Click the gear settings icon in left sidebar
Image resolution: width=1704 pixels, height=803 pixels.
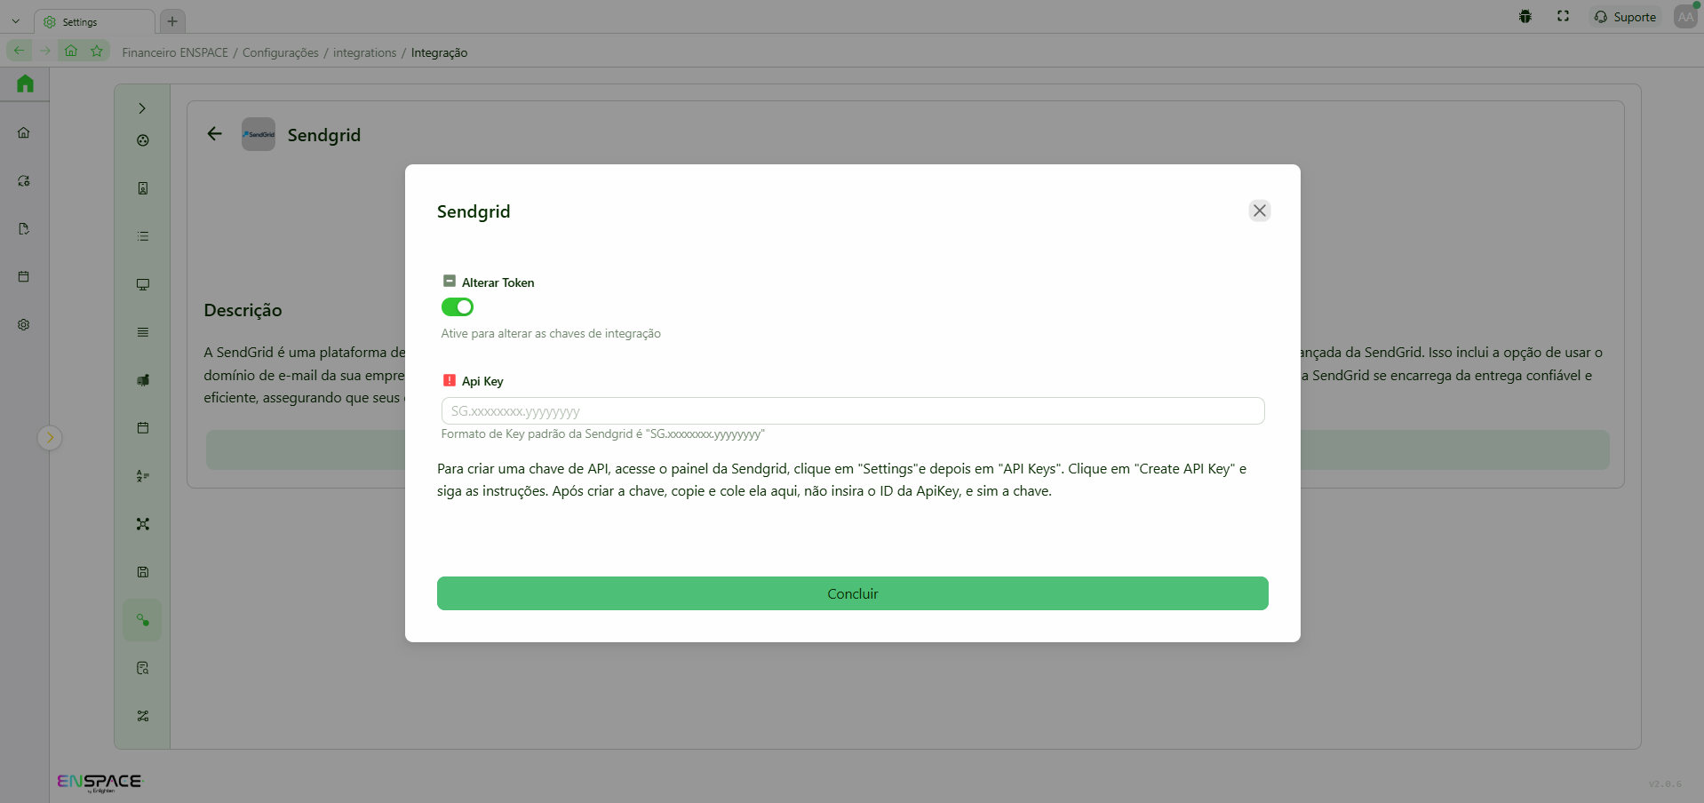click(24, 325)
